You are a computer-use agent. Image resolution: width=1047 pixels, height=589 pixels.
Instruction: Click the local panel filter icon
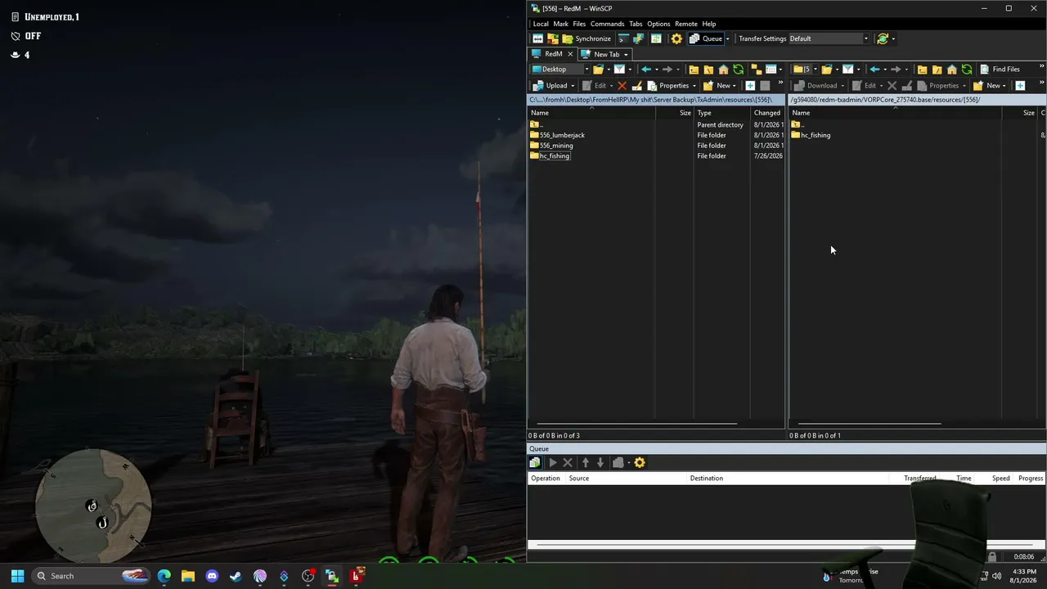pos(619,70)
